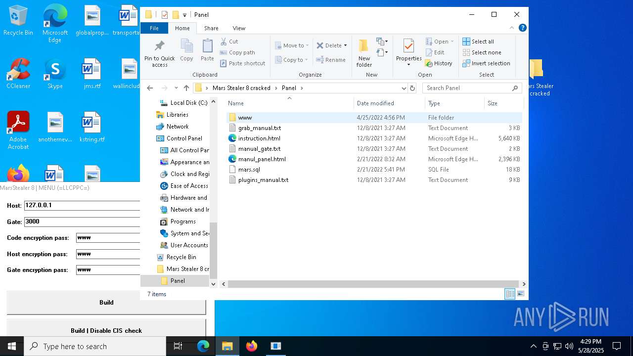Image resolution: width=633 pixels, height=356 pixels.
Task: Select instruction.html in the file list
Action: click(x=374, y=138)
